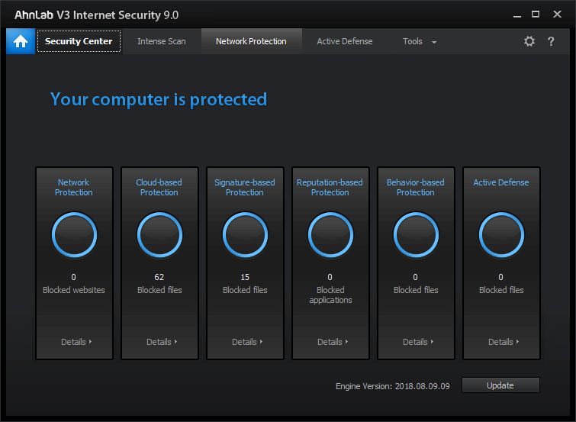Open Details for Active Defense card
The image size is (576, 422).
[504, 342]
